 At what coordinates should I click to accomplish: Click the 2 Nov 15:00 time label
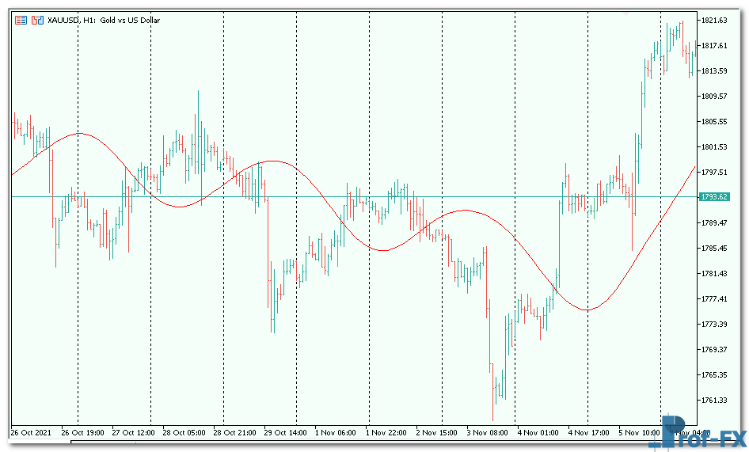pyautogui.click(x=437, y=433)
